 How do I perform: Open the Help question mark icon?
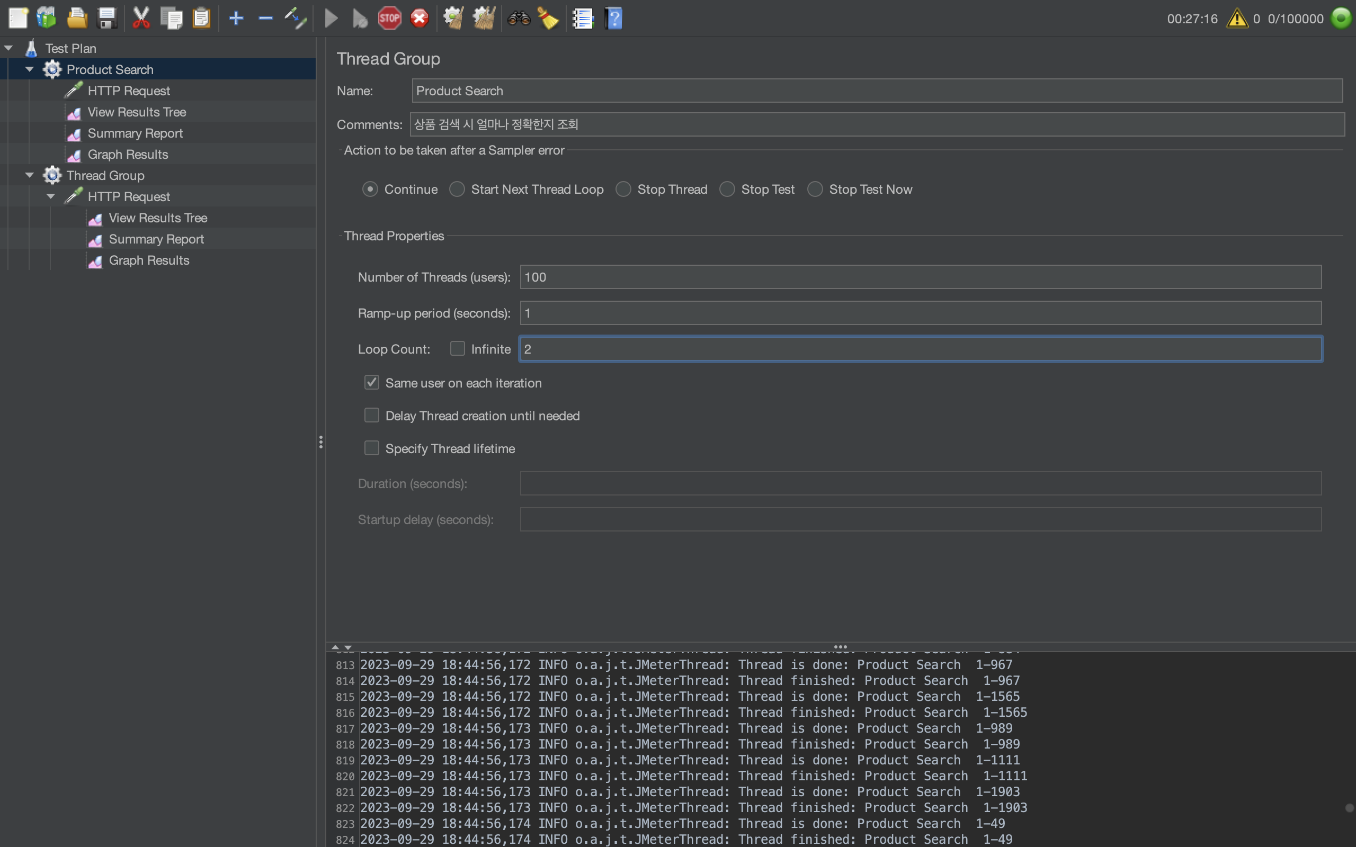[x=613, y=19]
